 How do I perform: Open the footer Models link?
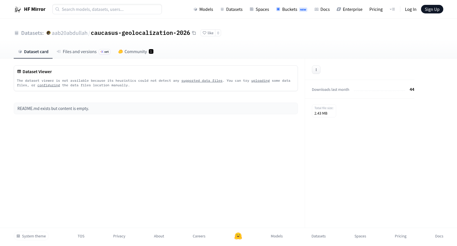277,236
